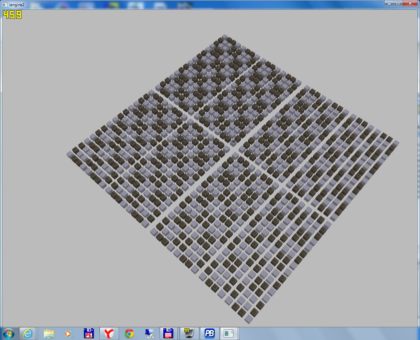This screenshot has width=420, height=340.
Task: Launch Internet Explorer from the taskbar
Action: pos(28,333)
